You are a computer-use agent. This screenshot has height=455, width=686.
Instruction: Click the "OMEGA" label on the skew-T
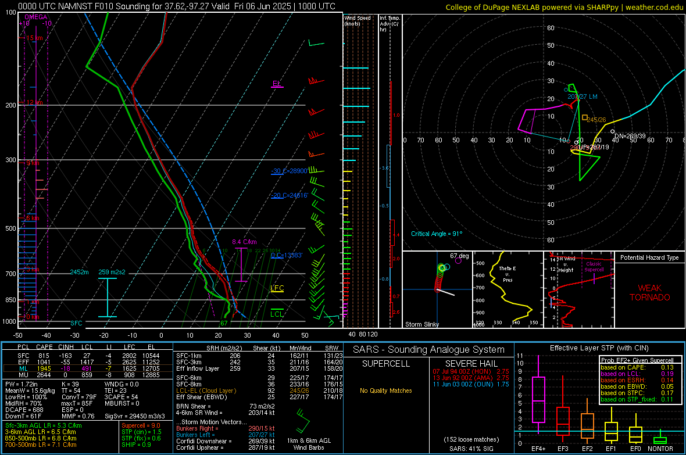pyautogui.click(x=36, y=17)
